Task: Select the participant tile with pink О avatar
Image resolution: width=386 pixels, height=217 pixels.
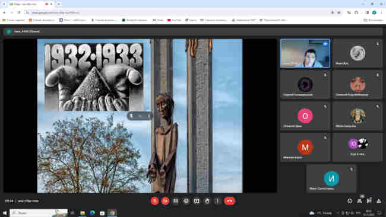Action: pyautogui.click(x=305, y=116)
